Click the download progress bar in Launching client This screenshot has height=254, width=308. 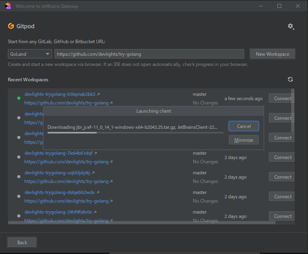[x=136, y=133]
